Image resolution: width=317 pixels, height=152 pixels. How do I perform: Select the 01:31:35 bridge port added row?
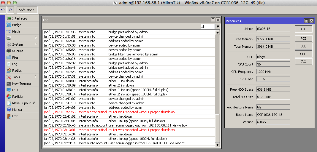pyautogui.click(x=129, y=32)
